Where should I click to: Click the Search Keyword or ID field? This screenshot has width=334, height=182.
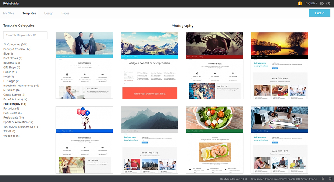(25, 35)
